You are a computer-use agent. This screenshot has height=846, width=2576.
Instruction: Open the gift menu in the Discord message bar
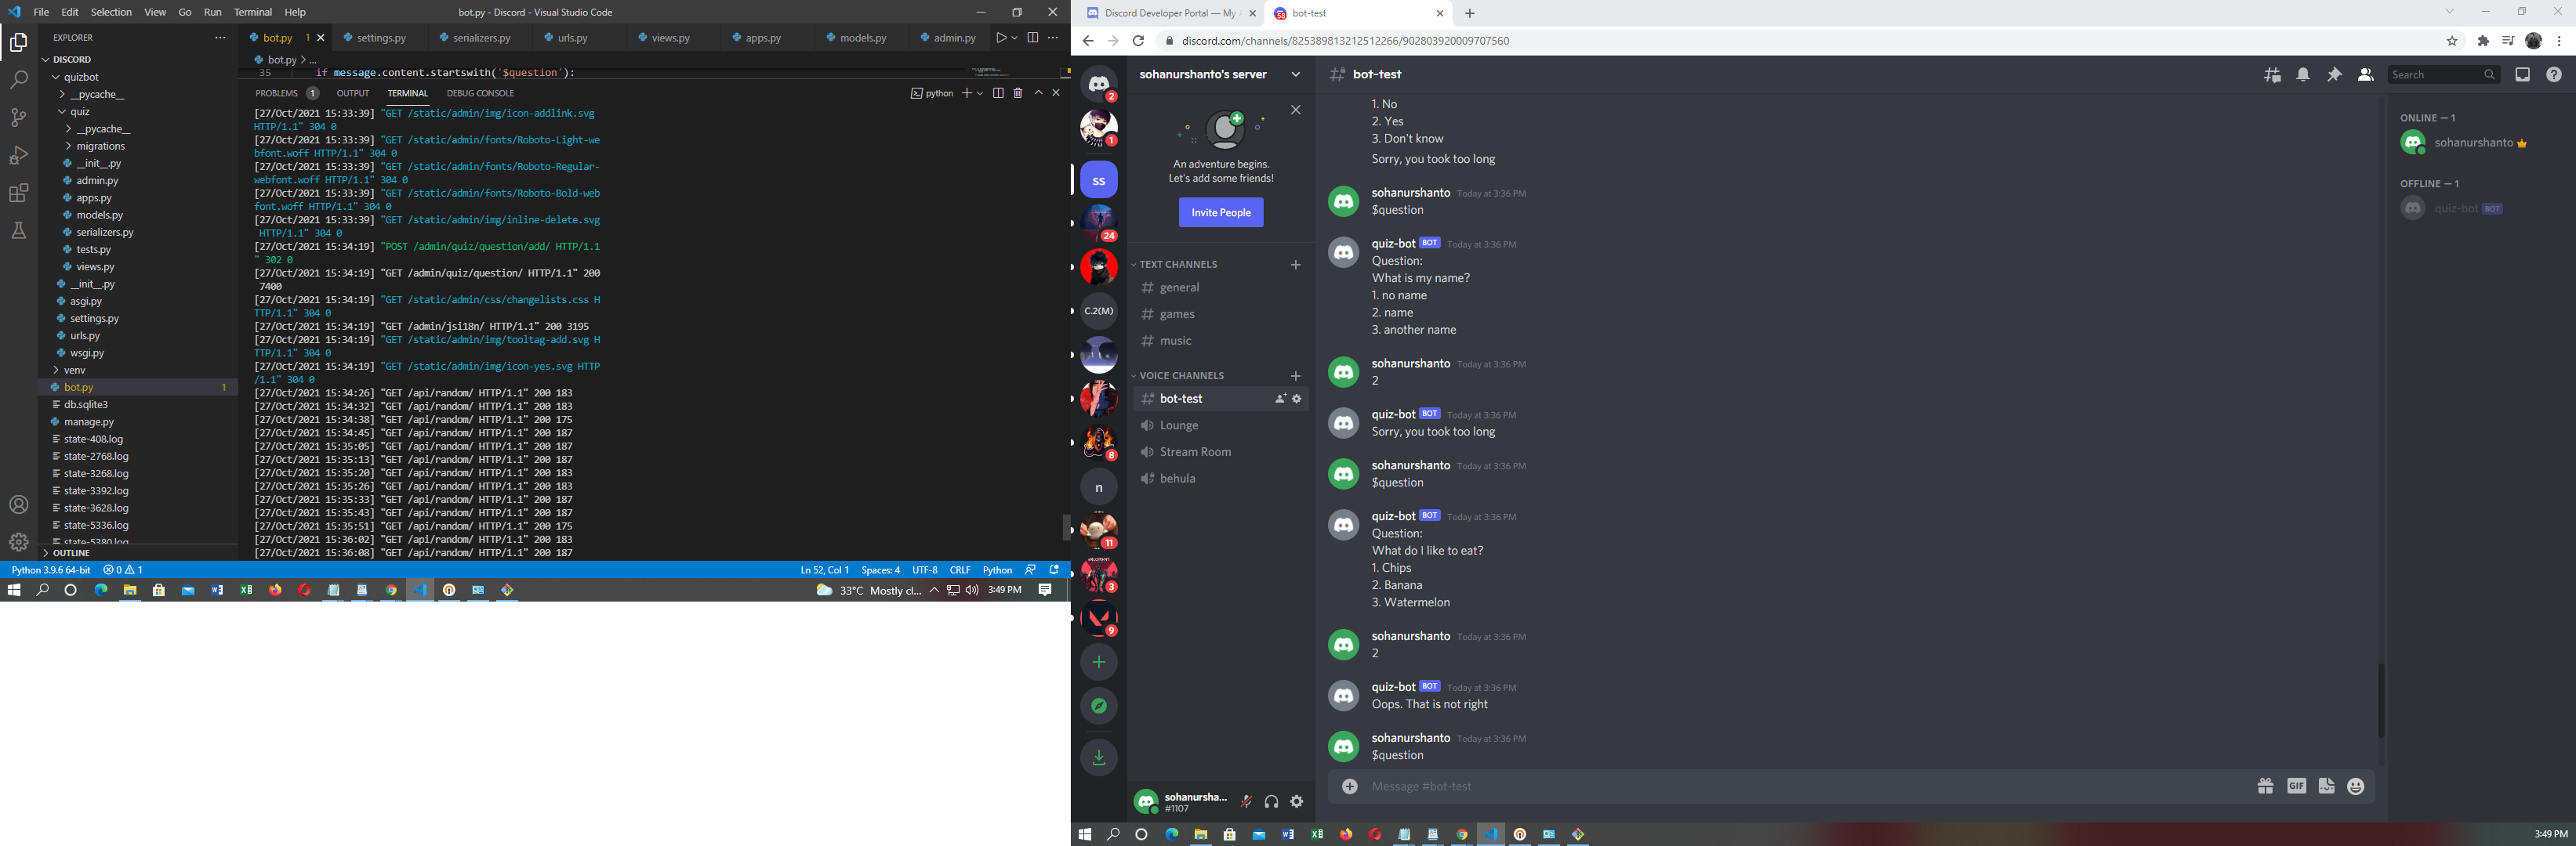(x=2264, y=786)
